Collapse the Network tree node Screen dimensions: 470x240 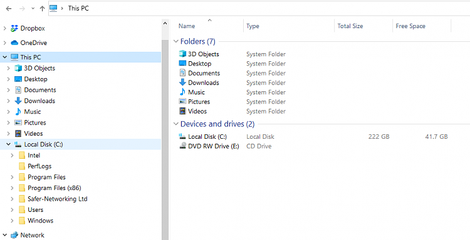(x=5, y=235)
